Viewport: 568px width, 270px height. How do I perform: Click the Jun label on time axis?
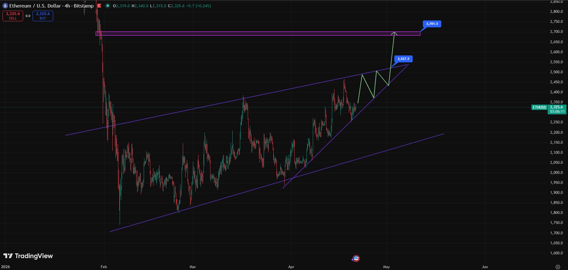[485, 267]
